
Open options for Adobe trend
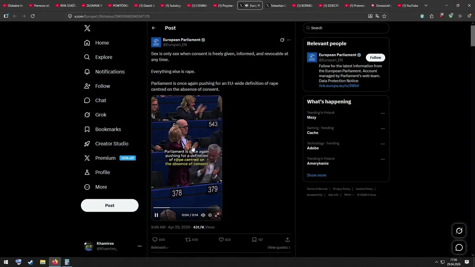pyautogui.click(x=383, y=144)
